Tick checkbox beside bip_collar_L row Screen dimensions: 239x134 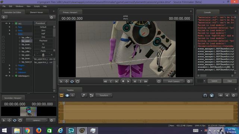(3, 37)
